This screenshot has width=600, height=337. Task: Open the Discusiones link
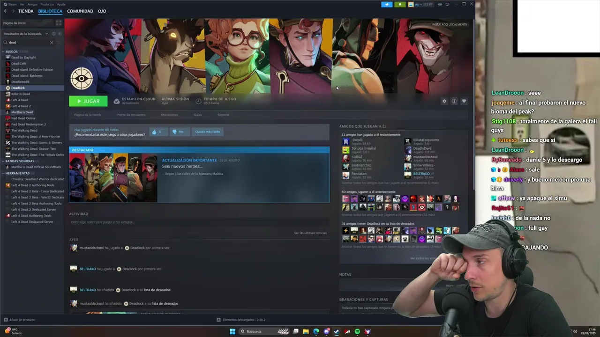[169, 115]
